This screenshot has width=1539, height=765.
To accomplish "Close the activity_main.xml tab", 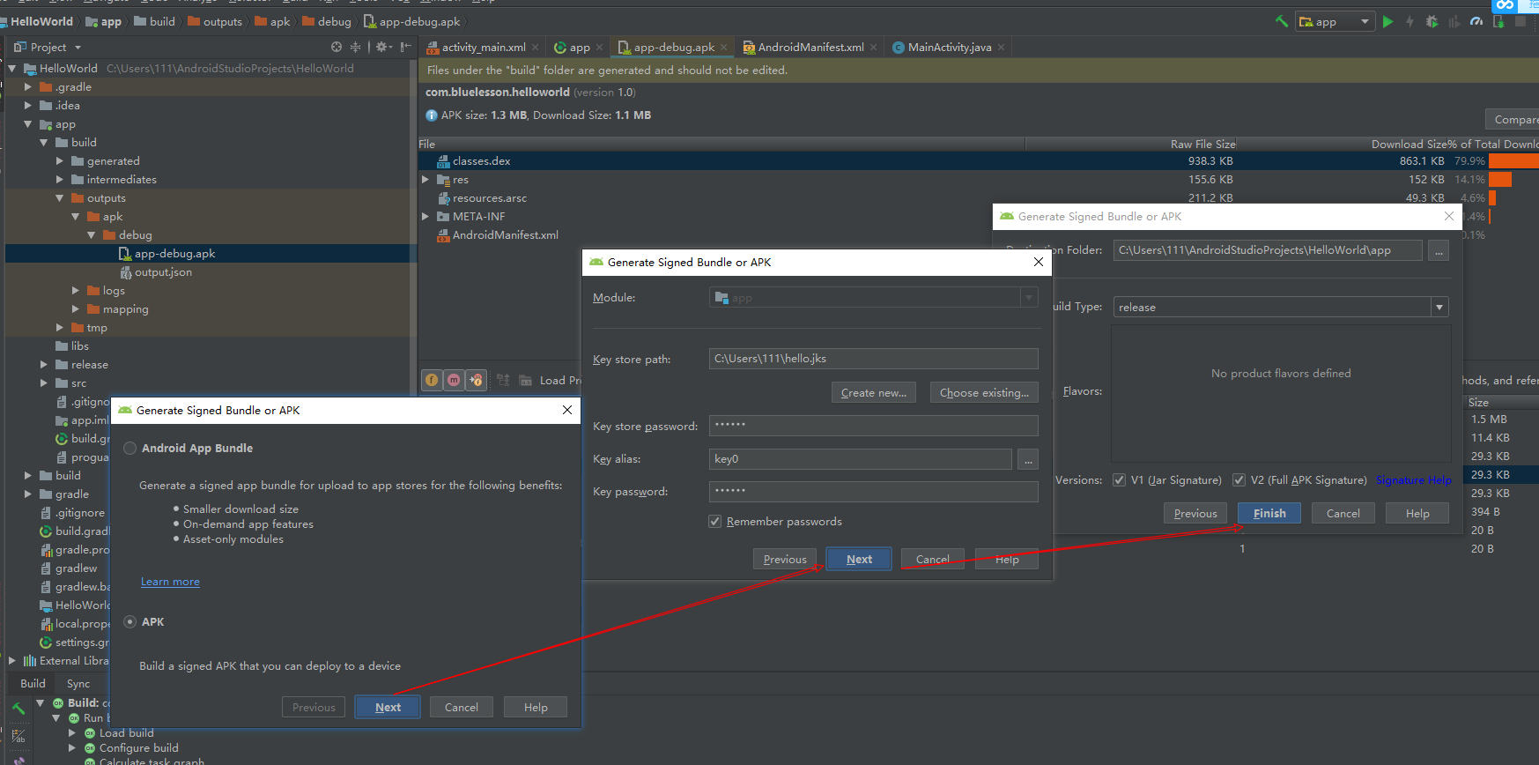I will coord(535,48).
